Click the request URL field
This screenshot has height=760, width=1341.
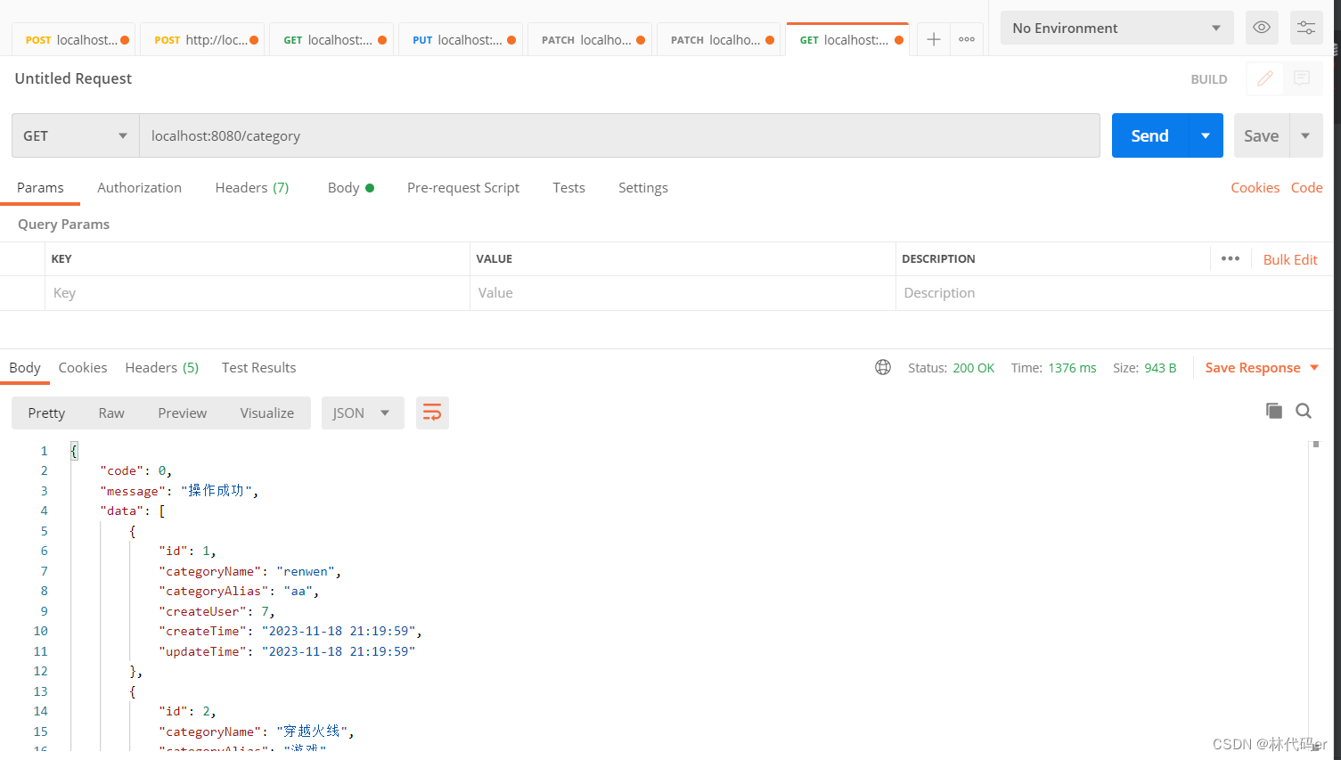click(x=619, y=135)
